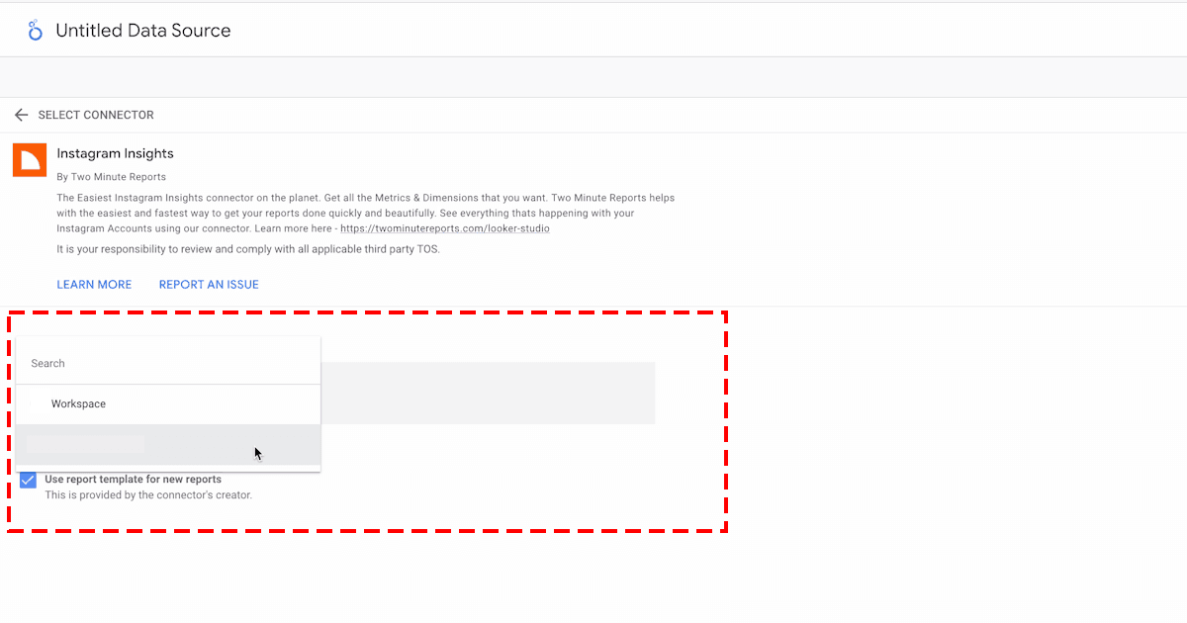Click the 'provided by the connector's creator' note

tap(148, 494)
